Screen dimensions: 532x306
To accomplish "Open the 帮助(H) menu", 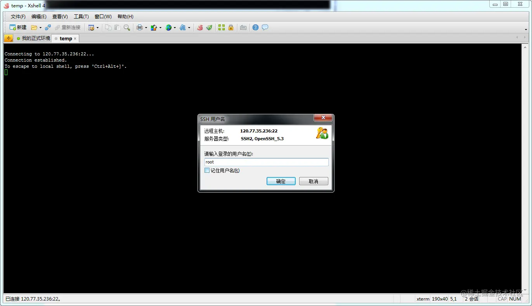I will pos(125,17).
